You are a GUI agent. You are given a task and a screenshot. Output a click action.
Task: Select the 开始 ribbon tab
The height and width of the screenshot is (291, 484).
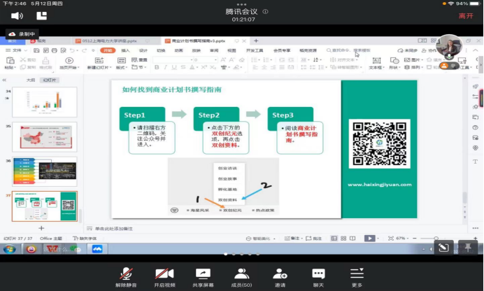click(x=108, y=50)
